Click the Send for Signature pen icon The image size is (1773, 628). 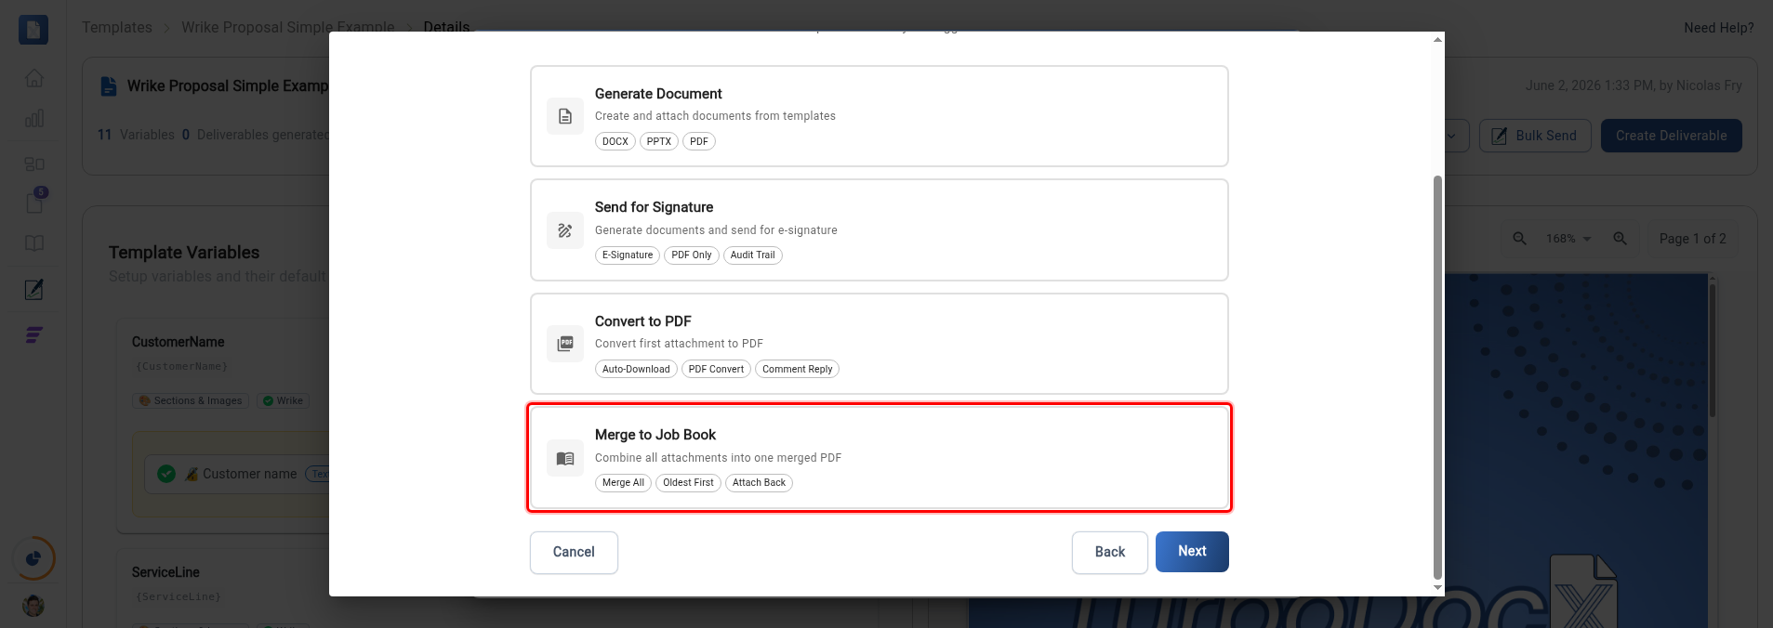pyautogui.click(x=565, y=230)
